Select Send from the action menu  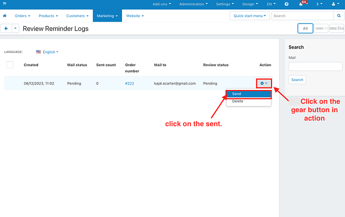pos(248,94)
